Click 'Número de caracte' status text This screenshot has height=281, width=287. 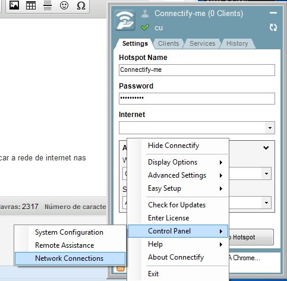tap(75, 207)
